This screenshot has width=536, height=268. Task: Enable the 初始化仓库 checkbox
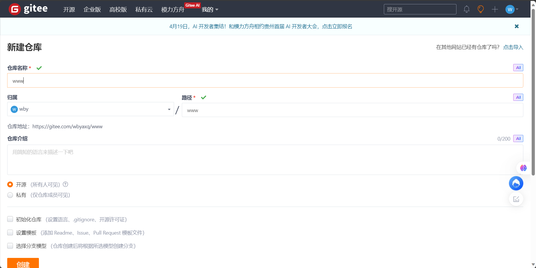tap(10, 219)
